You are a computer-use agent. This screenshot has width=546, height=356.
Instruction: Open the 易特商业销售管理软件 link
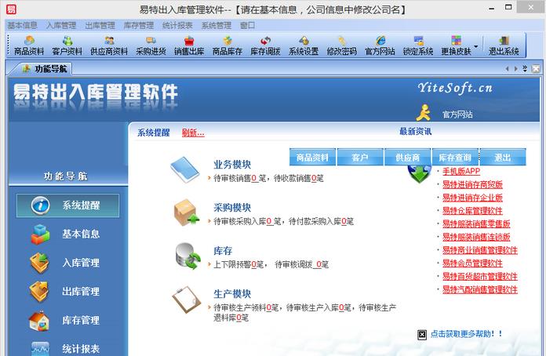pos(480,250)
